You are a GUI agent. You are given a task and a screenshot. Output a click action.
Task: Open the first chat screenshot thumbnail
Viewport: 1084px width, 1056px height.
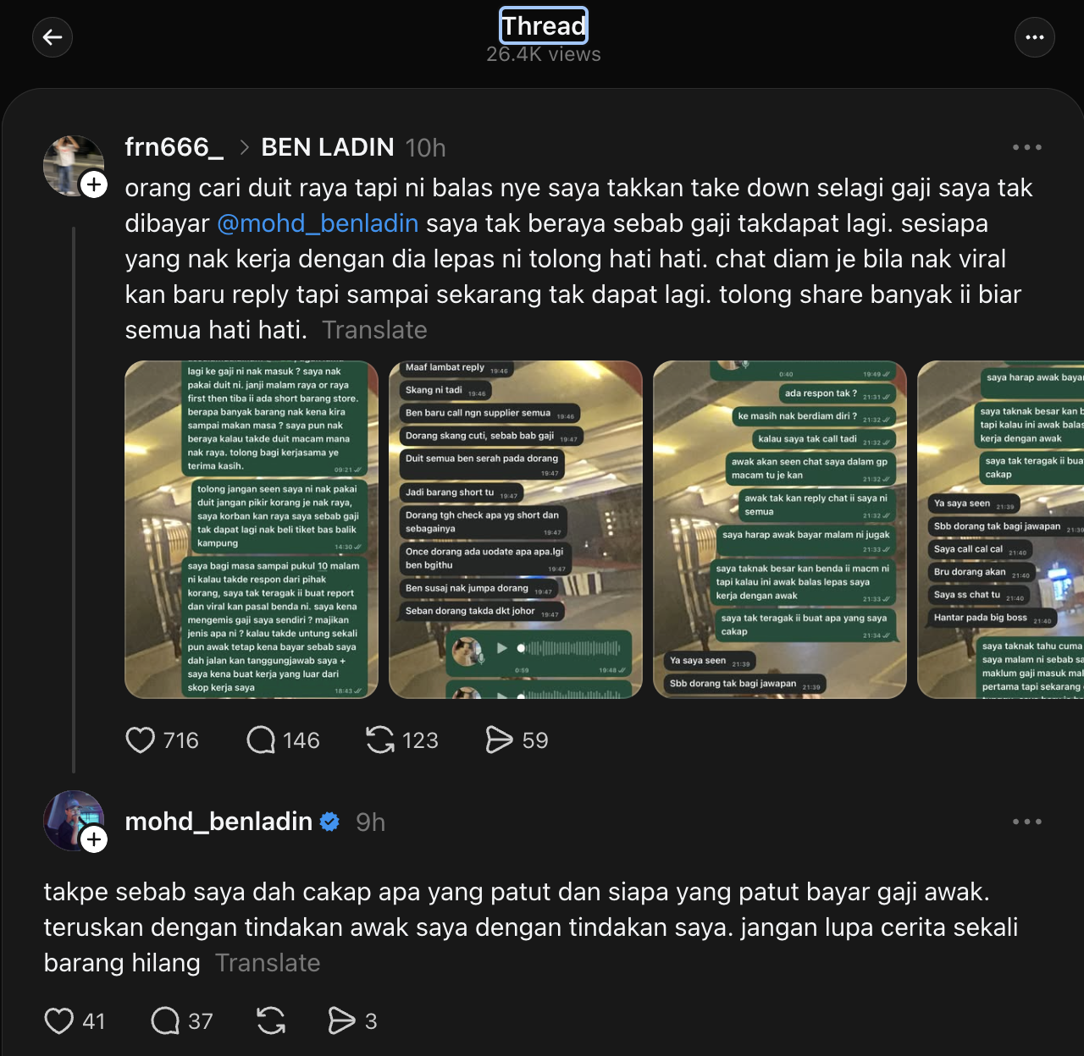pyautogui.click(x=252, y=530)
